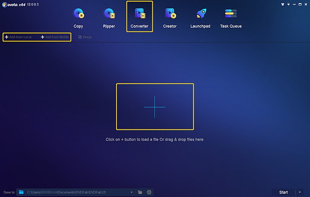Expand the save path dropdown
Image resolution: width=310 pixels, height=197 pixels.
tap(132, 192)
